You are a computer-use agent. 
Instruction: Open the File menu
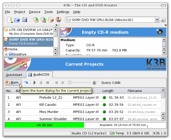7,12
